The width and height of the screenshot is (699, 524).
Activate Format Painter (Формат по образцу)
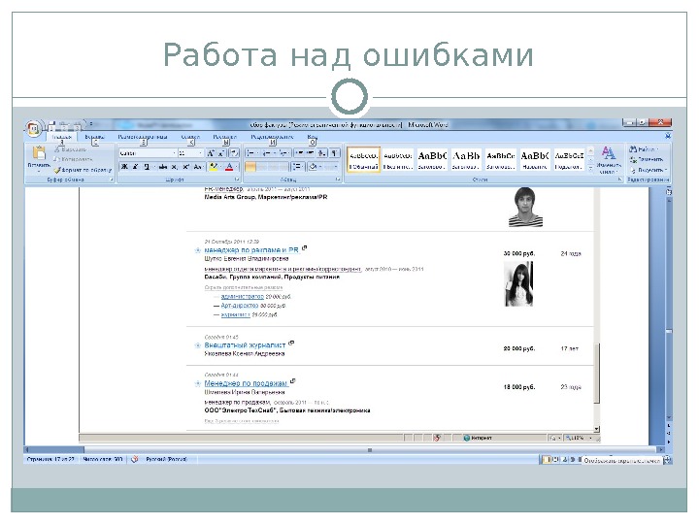[83, 170]
